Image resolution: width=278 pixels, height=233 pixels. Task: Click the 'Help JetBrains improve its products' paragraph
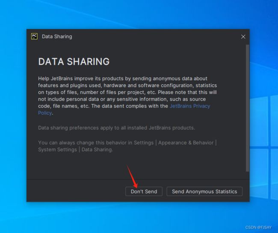click(x=127, y=96)
